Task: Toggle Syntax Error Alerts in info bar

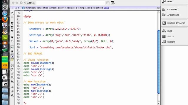Action: coord(12,60)
